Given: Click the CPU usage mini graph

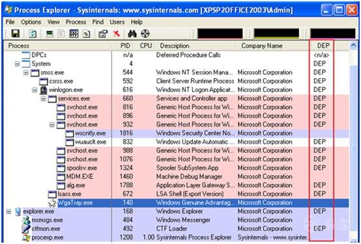Looking at the screenshot, I should click(x=220, y=34).
